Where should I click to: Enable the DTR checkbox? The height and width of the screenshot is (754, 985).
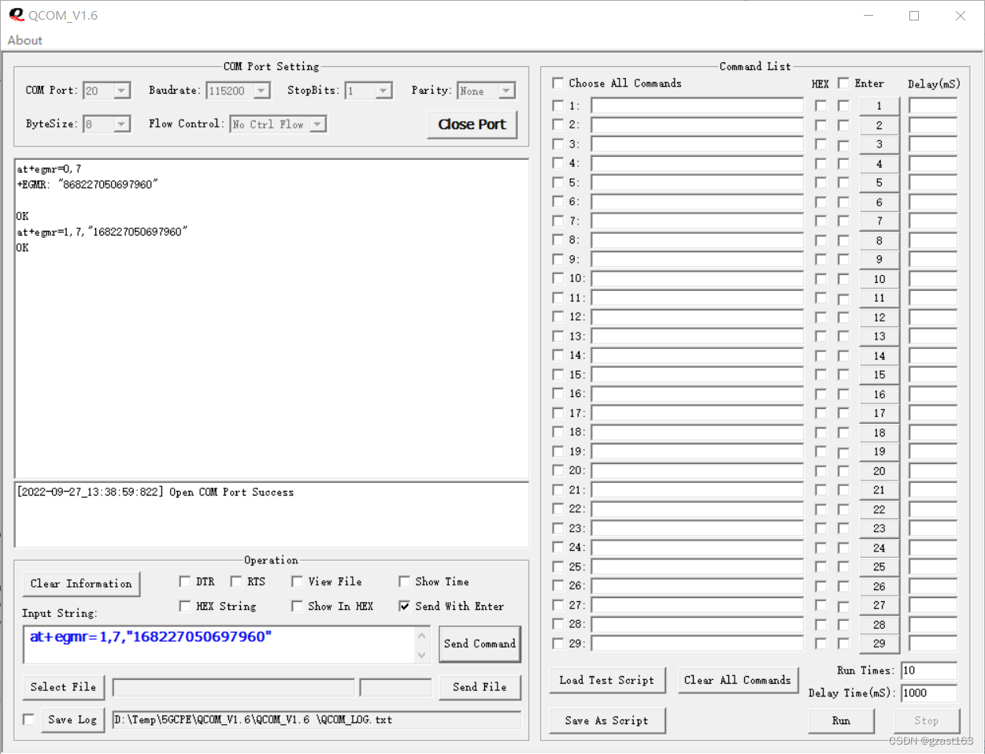[x=185, y=581]
